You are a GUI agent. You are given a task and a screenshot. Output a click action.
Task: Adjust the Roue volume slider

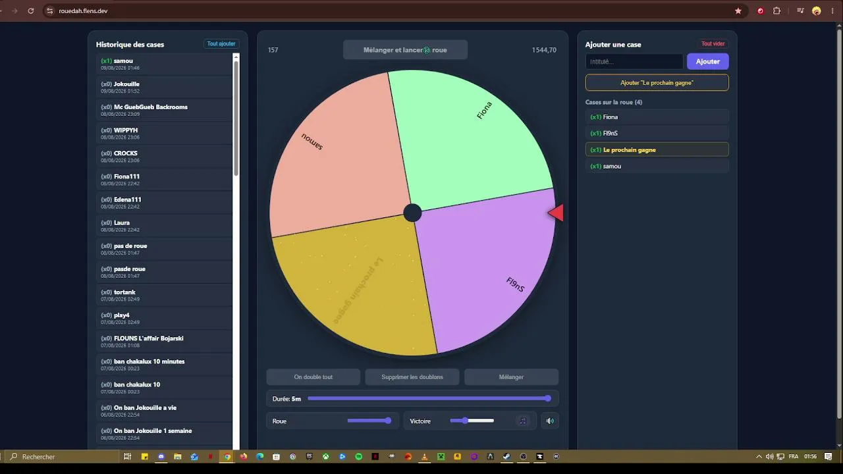pyautogui.click(x=369, y=421)
